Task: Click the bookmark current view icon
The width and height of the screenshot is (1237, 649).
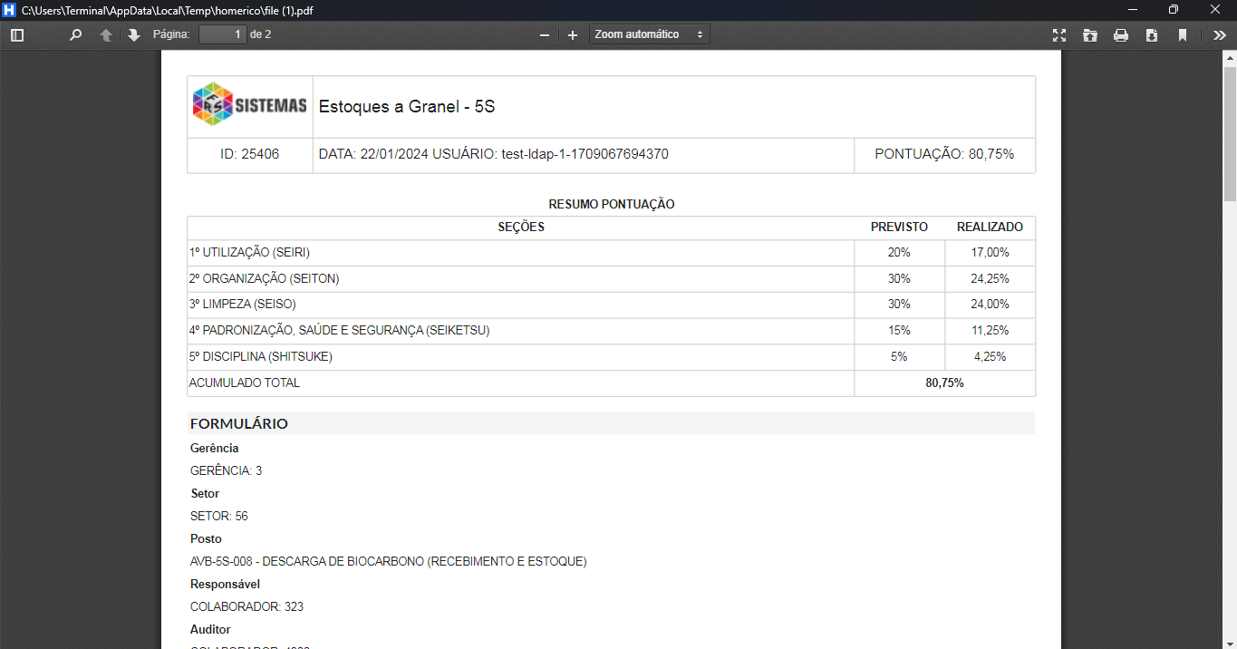Action: [1183, 35]
